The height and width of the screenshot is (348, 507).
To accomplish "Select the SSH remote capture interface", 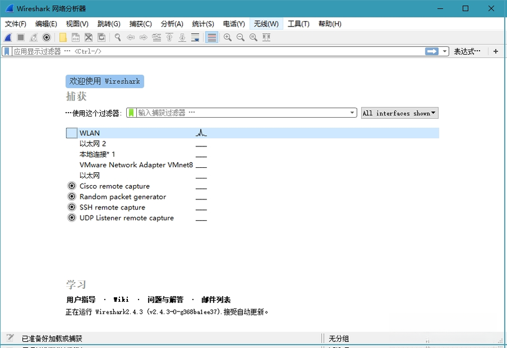I will (112, 207).
